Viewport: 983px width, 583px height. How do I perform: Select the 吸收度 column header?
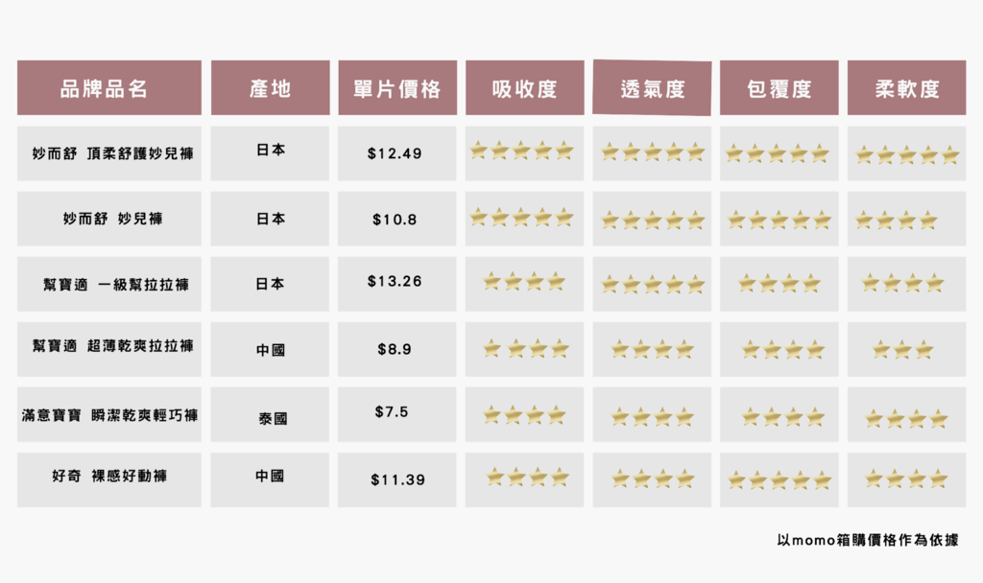pos(525,87)
